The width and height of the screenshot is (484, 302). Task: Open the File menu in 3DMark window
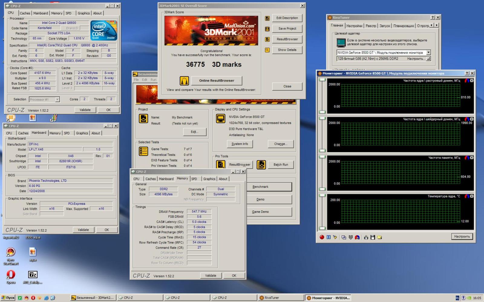(136, 80)
